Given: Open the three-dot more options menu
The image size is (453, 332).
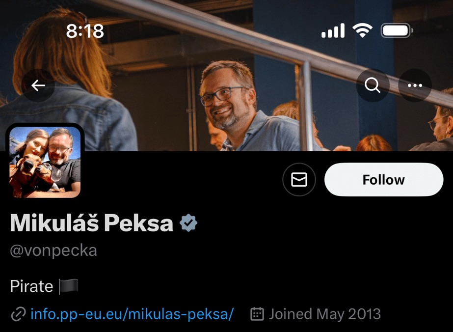Looking at the screenshot, I should 415,85.
